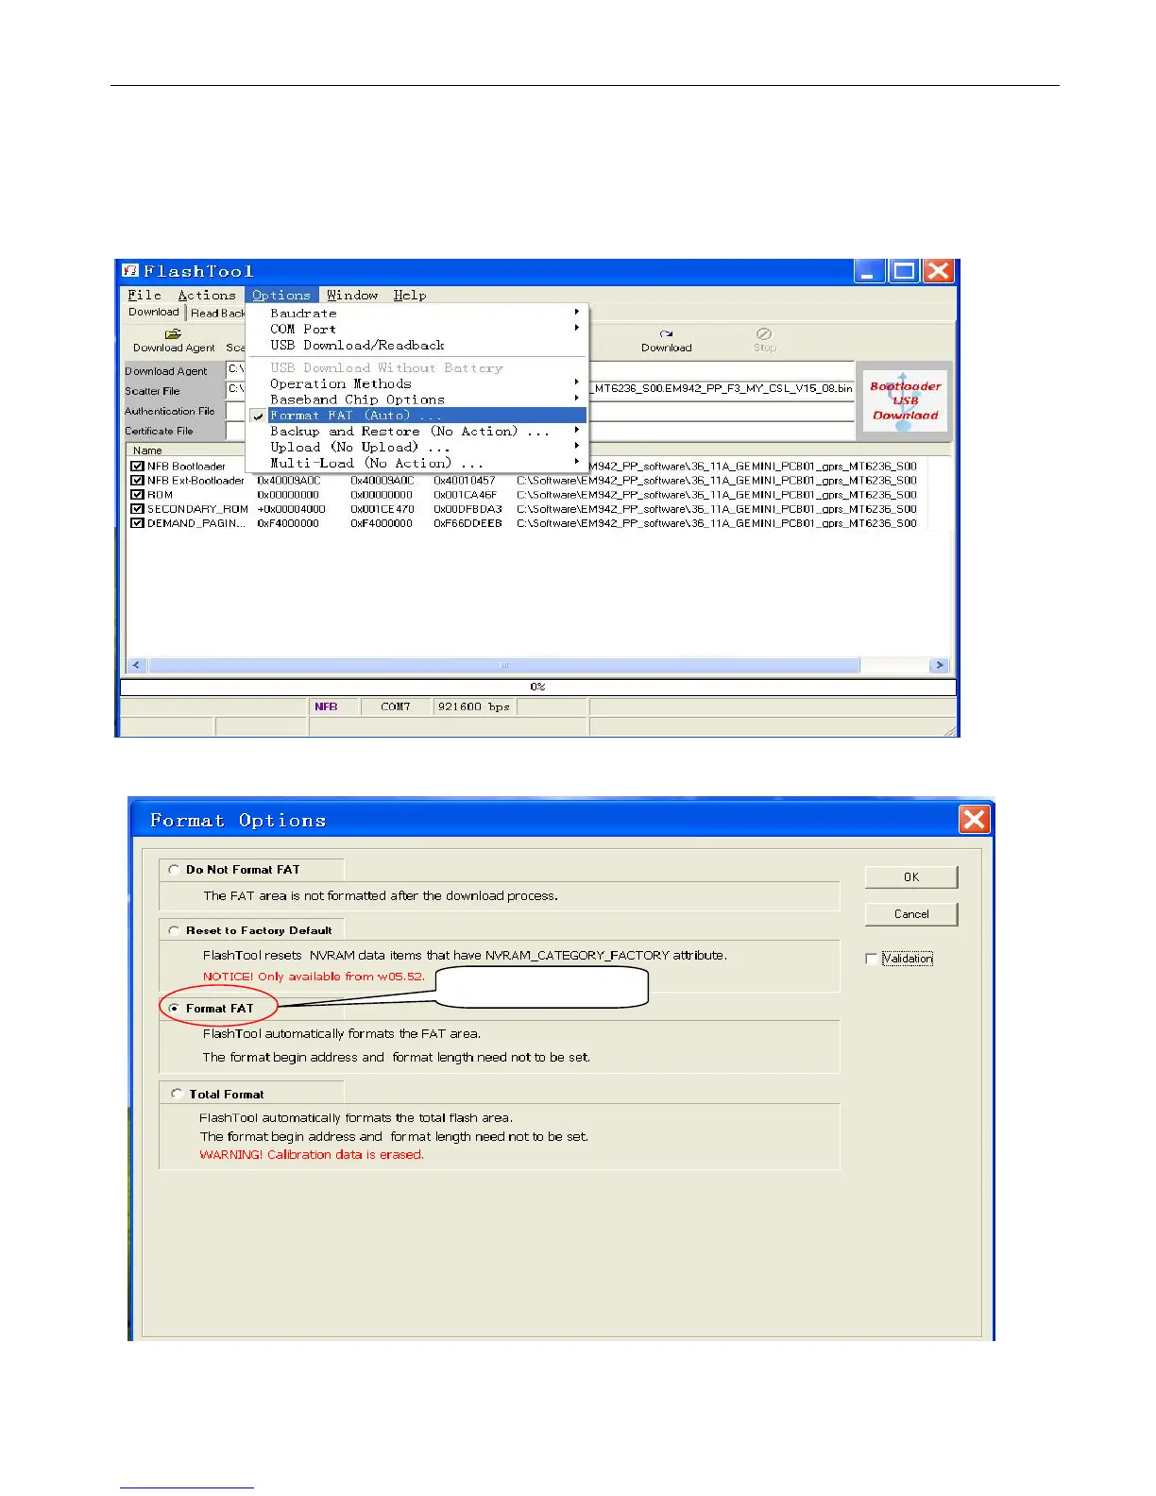Select the Do Not Format FAT radio button

pos(174,870)
